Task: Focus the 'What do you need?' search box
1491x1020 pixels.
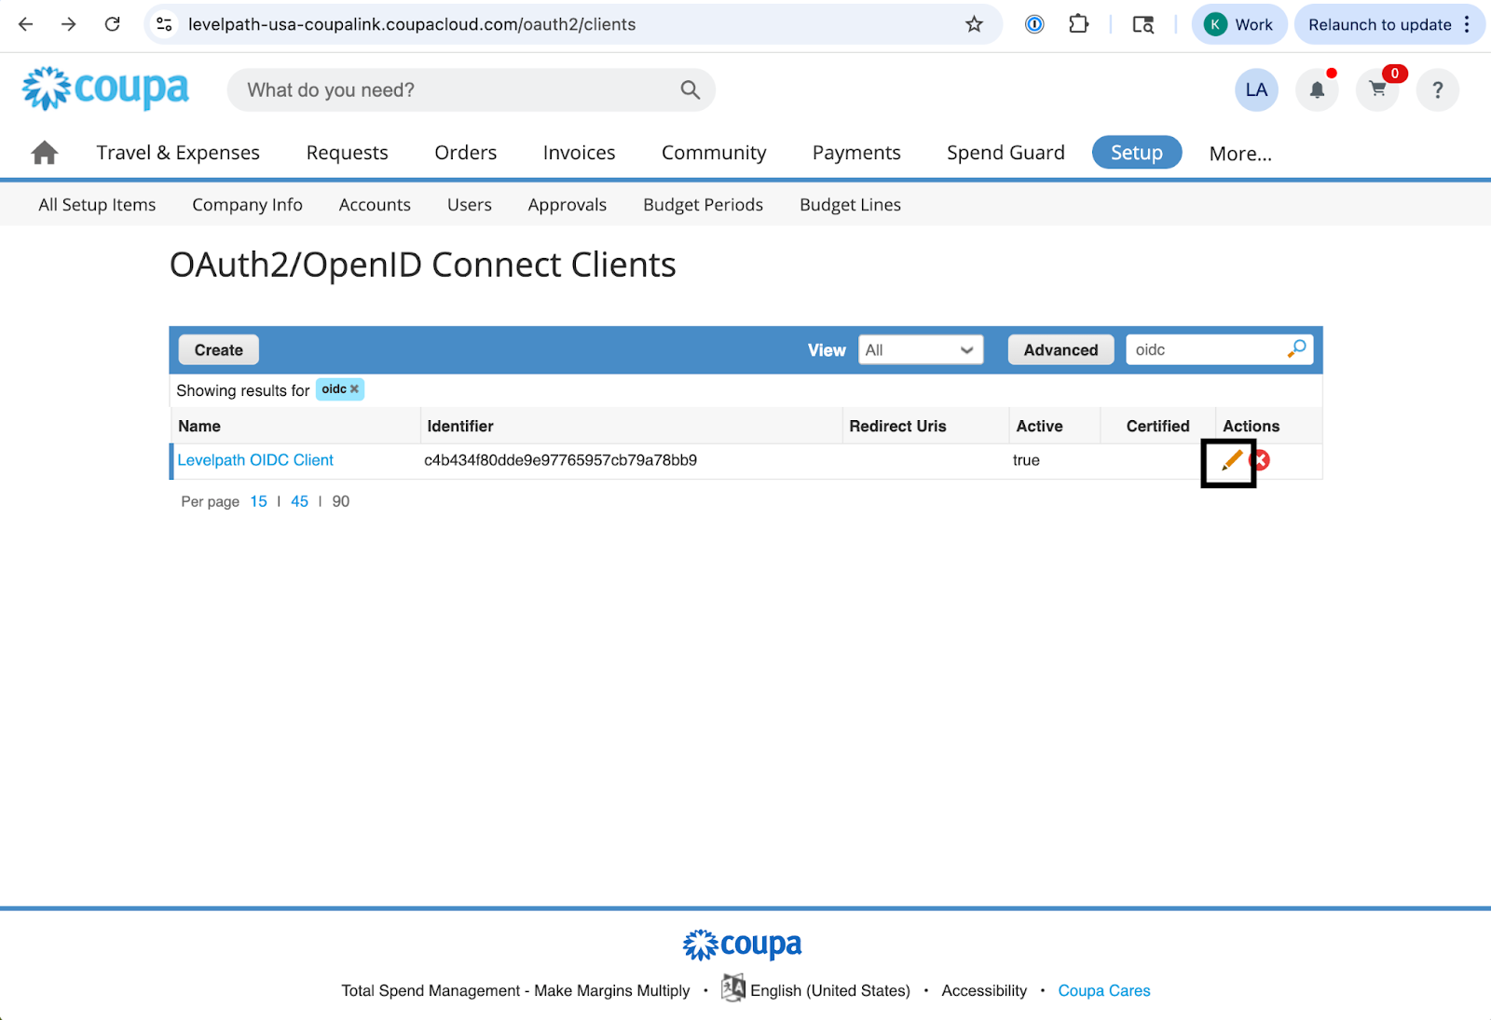Action: click(457, 90)
